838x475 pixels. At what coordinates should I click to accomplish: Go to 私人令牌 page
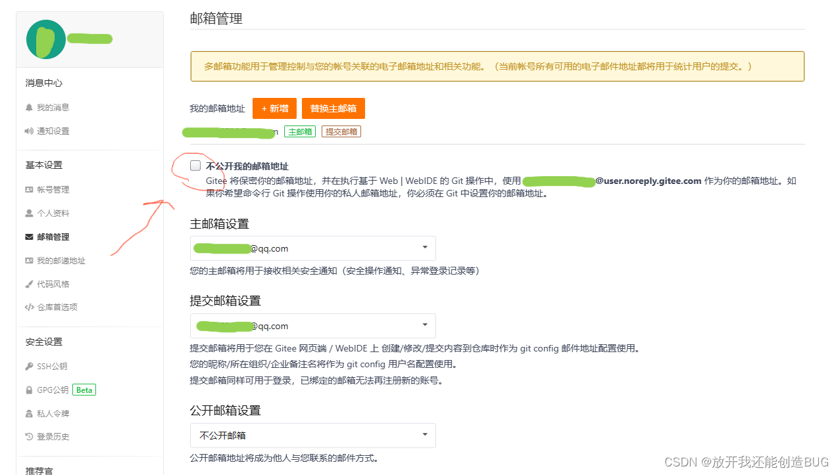(53, 413)
